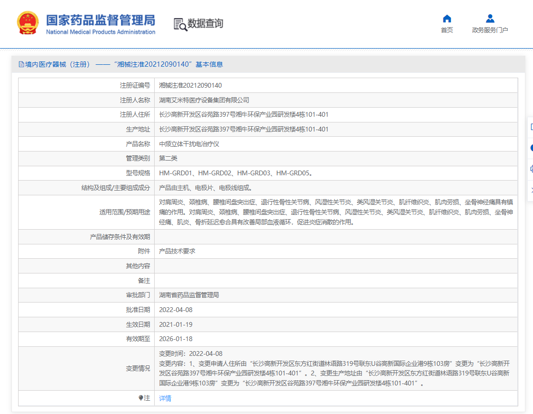Click the 数据查询 magnifier document icon
The image size is (533, 414).
(x=180, y=24)
